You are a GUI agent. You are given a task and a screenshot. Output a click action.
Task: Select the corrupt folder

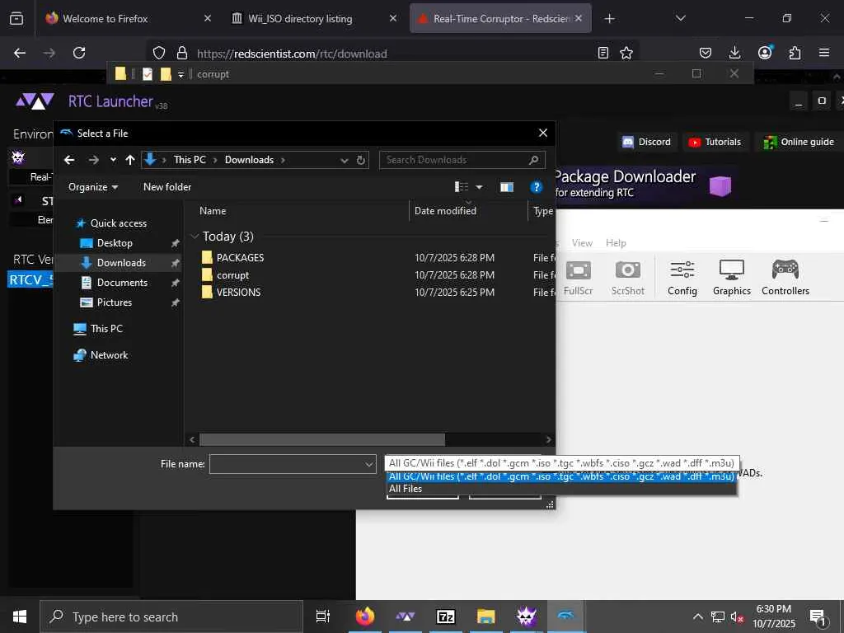[x=232, y=275]
